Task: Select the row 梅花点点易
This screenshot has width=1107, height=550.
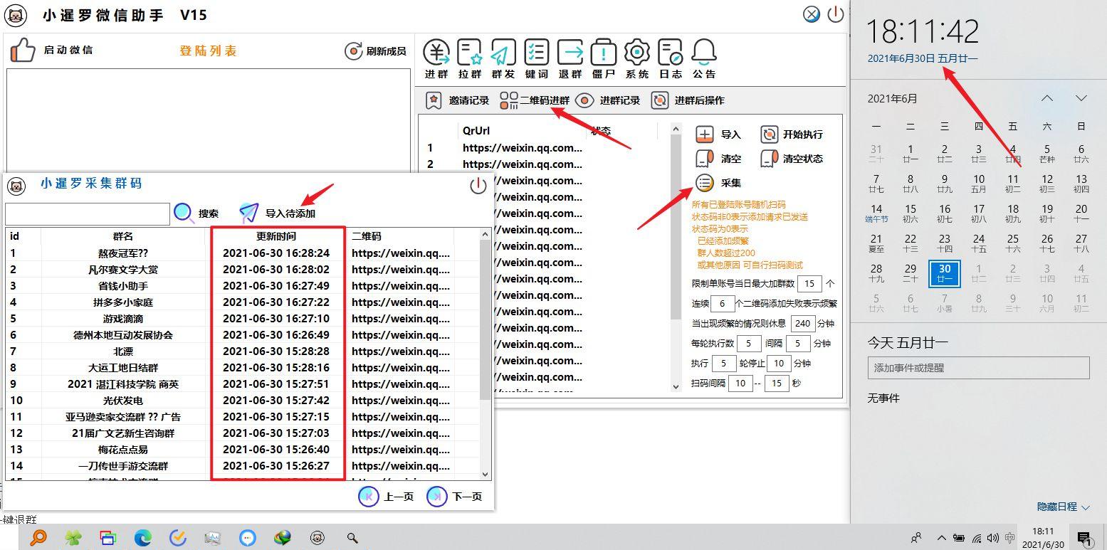Action: click(243, 449)
